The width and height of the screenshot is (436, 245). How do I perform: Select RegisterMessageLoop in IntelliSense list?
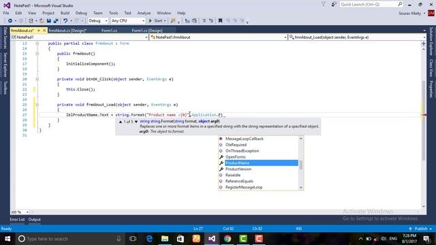pos(258,188)
